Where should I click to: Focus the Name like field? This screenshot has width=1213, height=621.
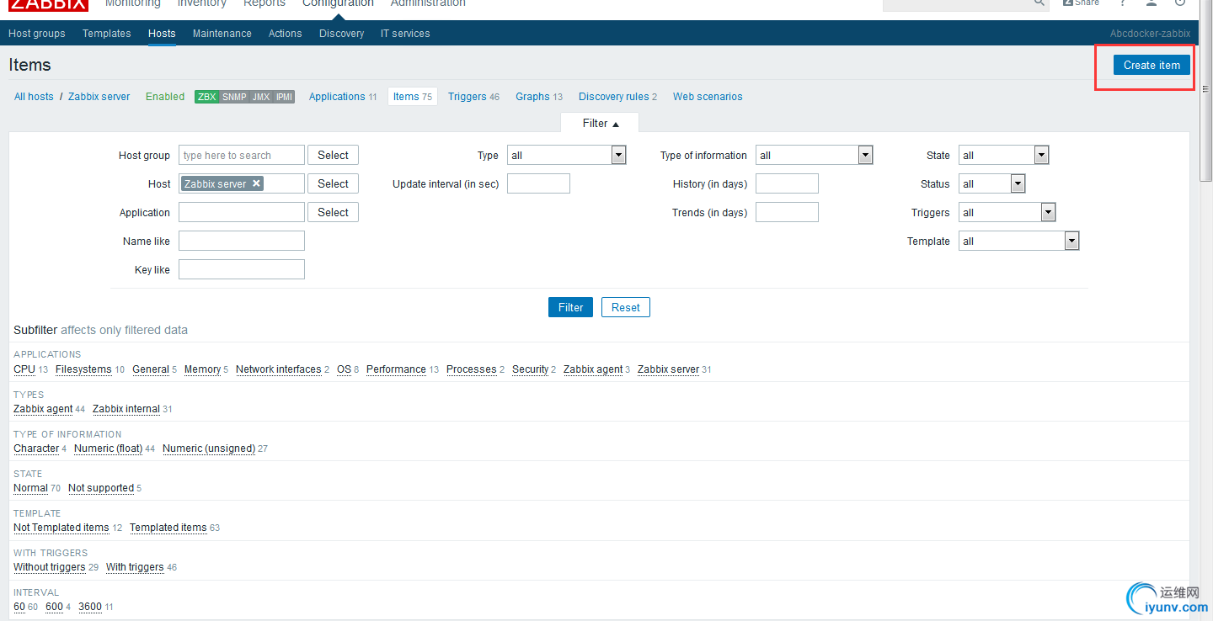(x=242, y=241)
